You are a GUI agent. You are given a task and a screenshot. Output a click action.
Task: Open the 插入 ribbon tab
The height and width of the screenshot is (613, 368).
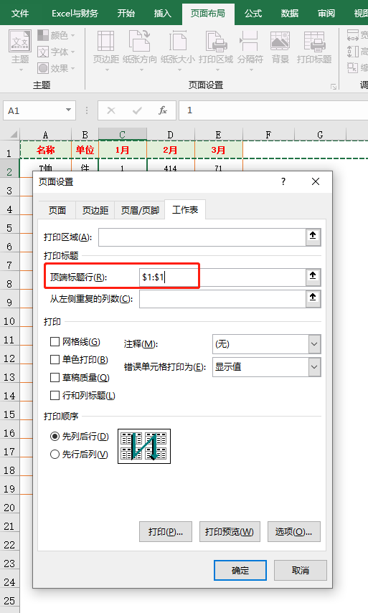(163, 14)
